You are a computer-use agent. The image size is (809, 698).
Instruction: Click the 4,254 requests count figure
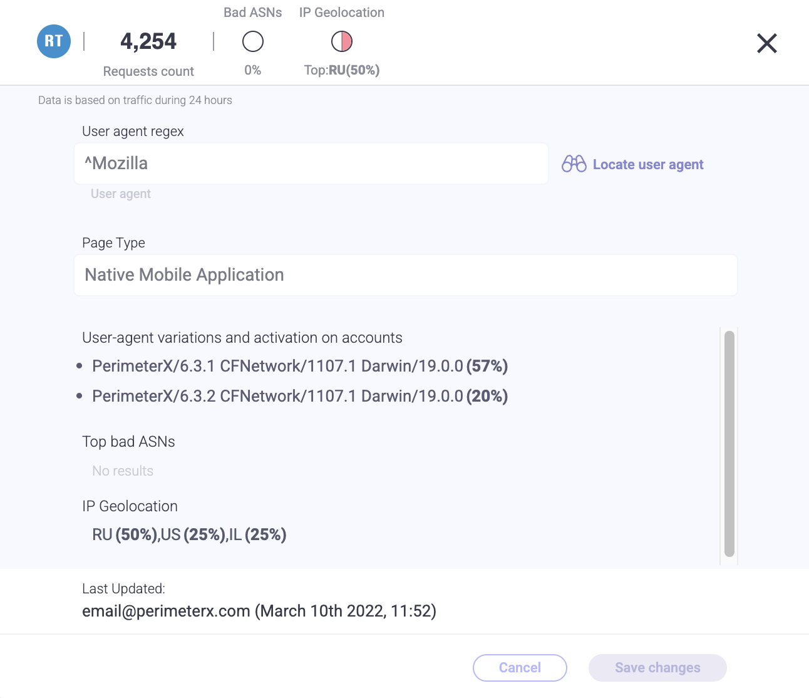pyautogui.click(x=148, y=41)
